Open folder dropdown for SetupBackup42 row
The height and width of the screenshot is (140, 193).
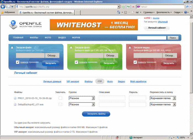click(163, 104)
